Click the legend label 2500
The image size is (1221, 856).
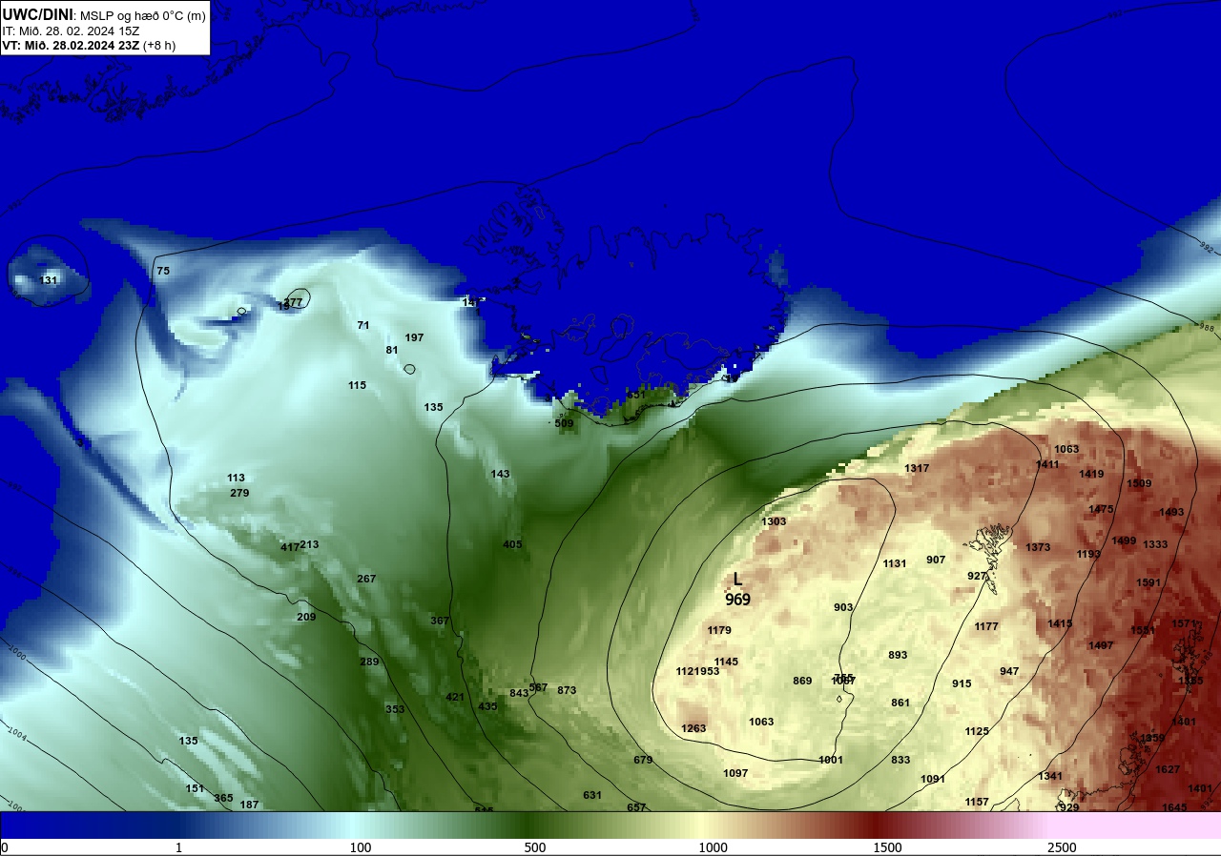[1062, 847]
